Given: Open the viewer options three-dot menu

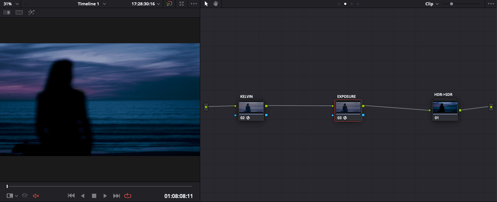Looking at the screenshot, I should (x=194, y=4).
